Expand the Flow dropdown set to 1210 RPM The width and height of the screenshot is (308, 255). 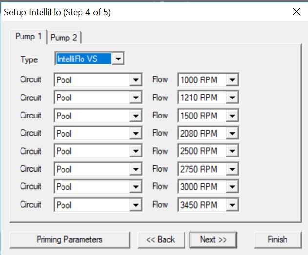208,98
